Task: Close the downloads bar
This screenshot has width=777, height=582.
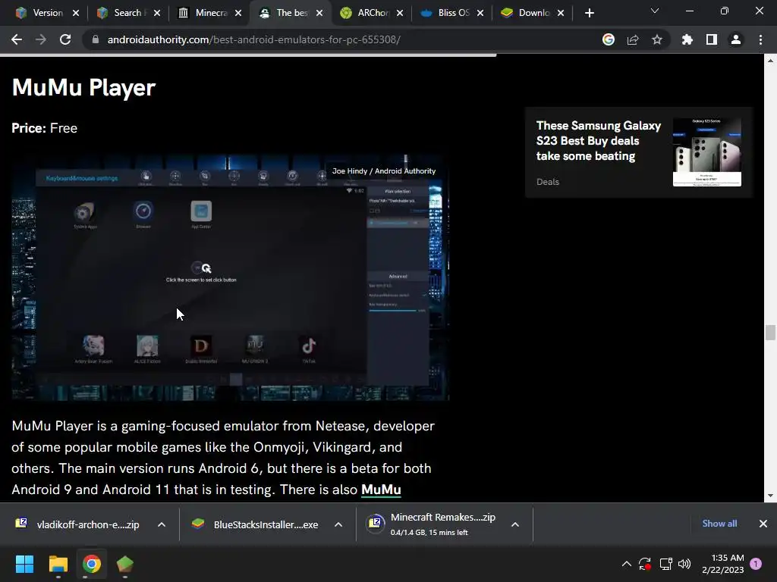Action: 763,523
